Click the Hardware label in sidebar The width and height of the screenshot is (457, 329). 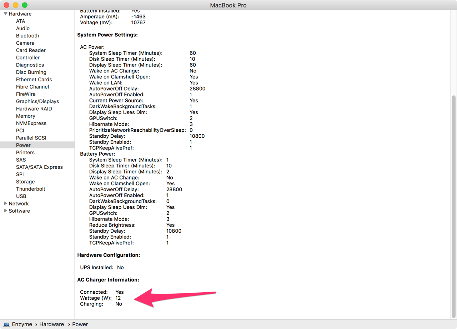pyautogui.click(x=20, y=14)
